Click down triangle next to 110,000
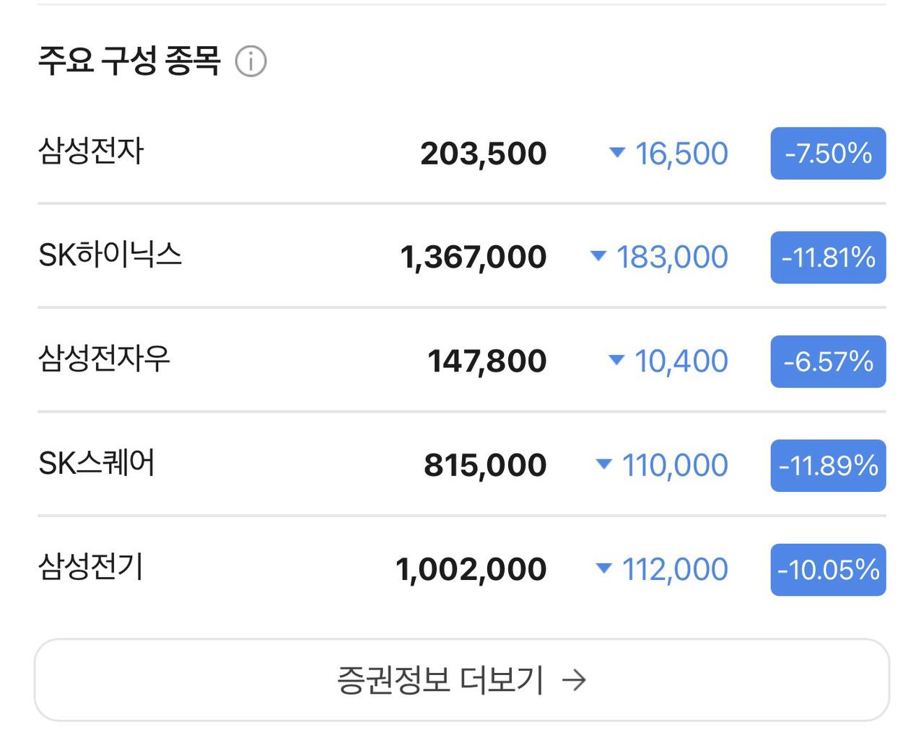This screenshot has width=924, height=740. pyautogui.click(x=603, y=464)
